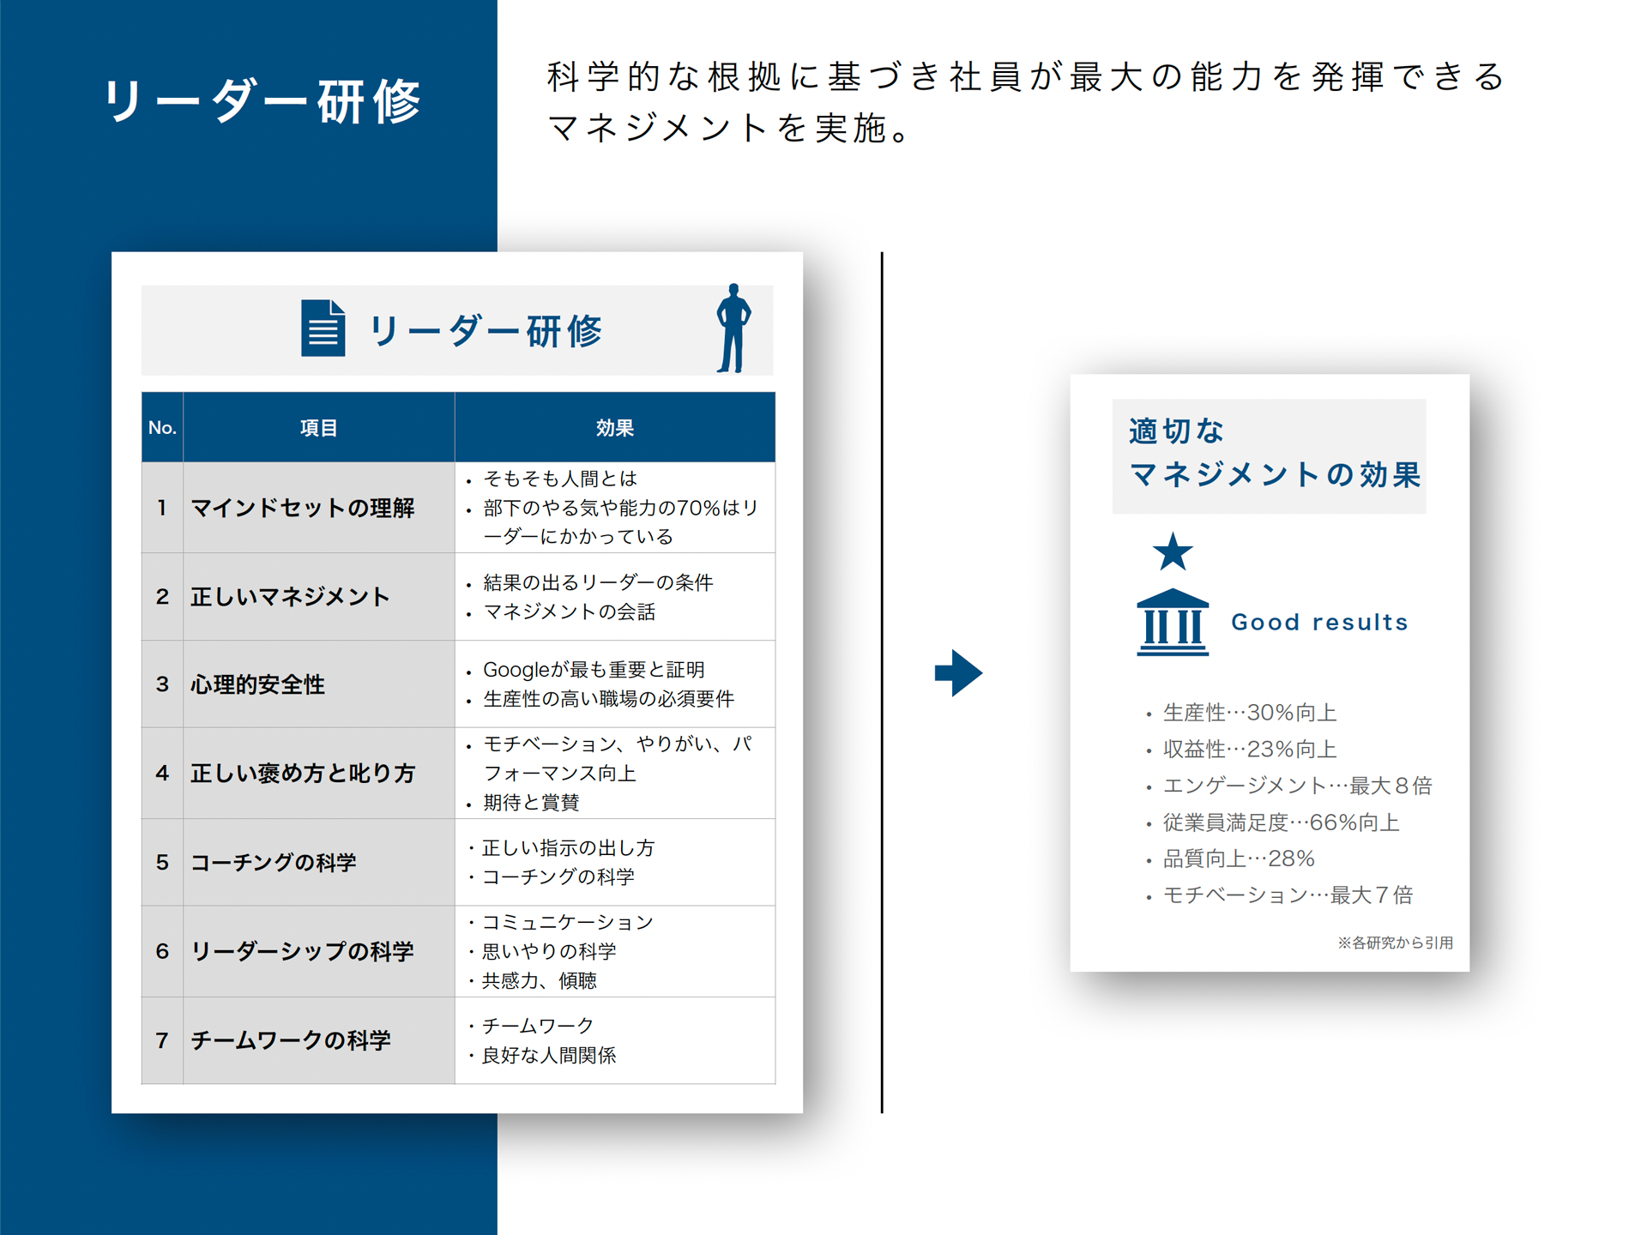Select the 心理的安全性 row item
The image size is (1647, 1235).
point(257,684)
